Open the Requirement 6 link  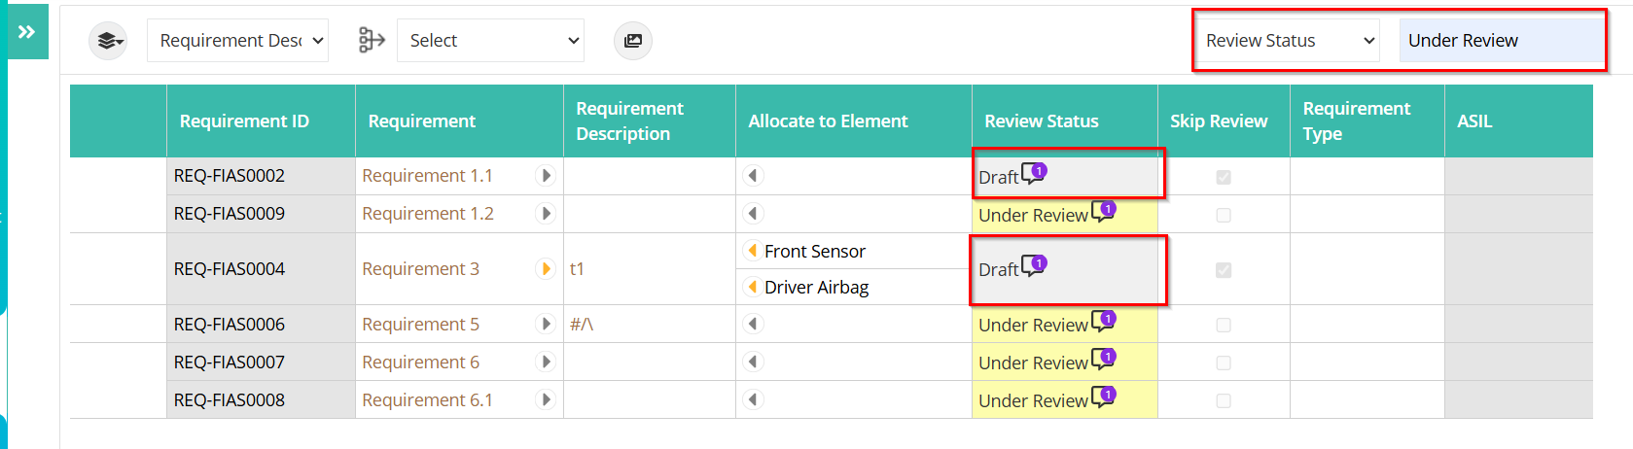420,363
